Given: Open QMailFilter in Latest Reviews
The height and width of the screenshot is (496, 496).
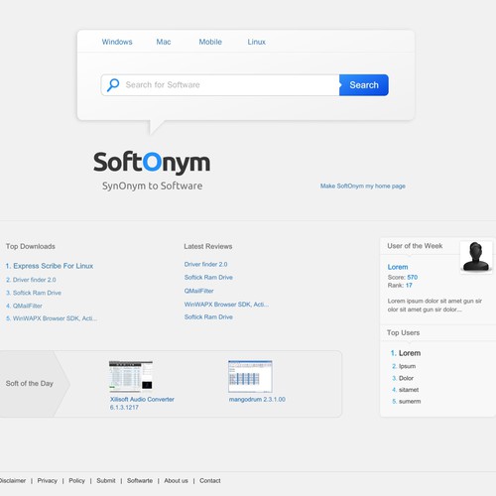Looking at the screenshot, I should point(199,291).
